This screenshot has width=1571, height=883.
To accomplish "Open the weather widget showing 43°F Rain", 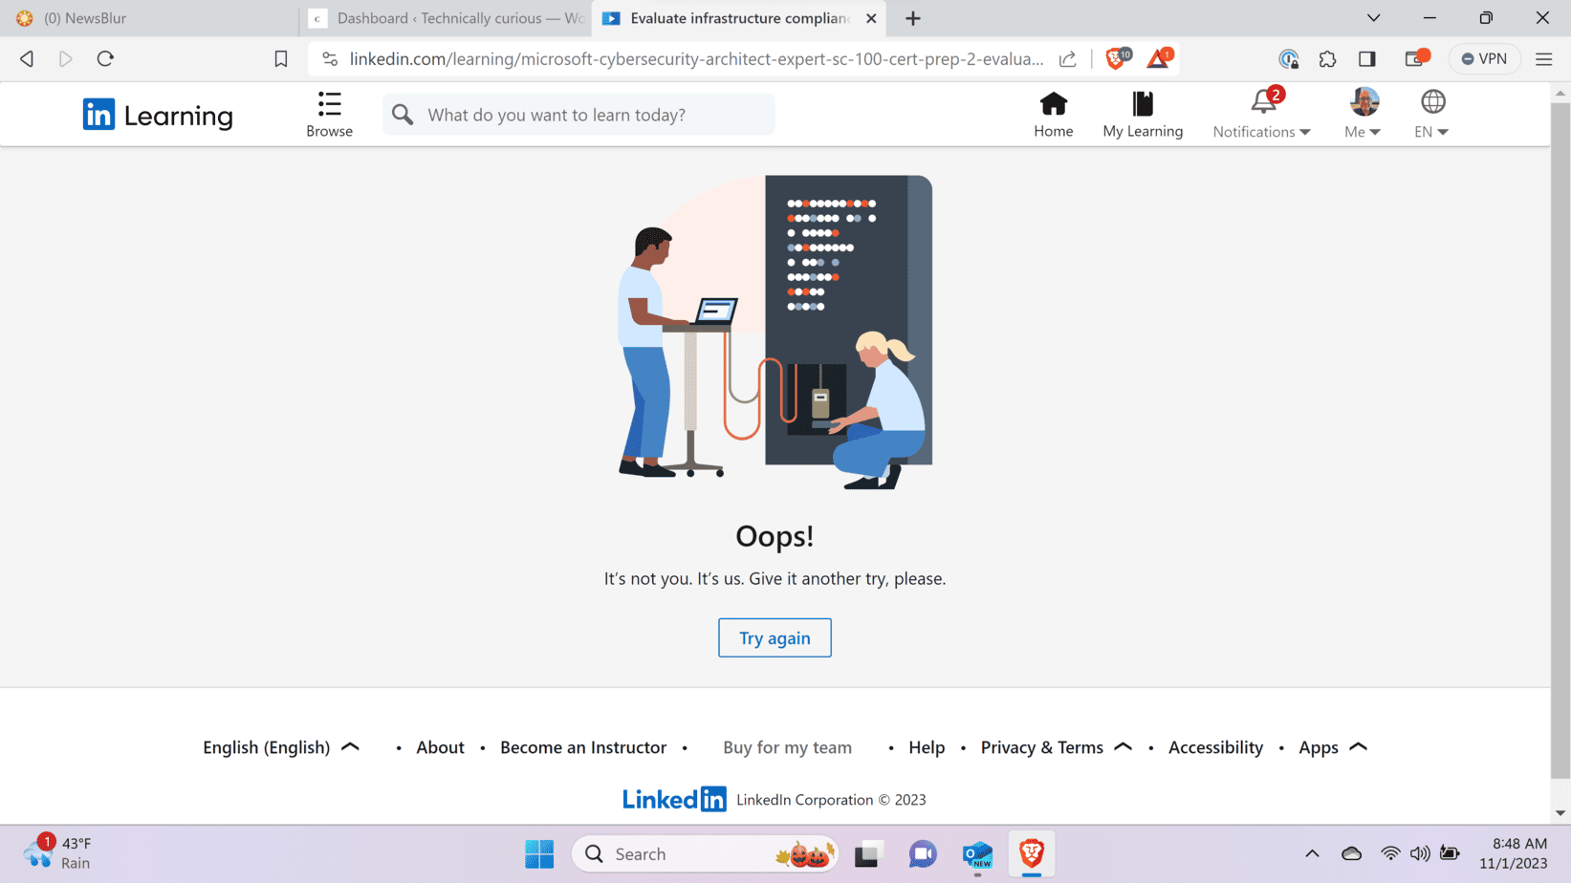I will (x=57, y=853).
